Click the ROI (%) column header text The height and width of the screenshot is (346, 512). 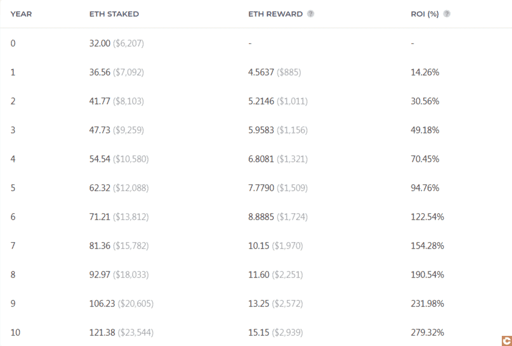(425, 14)
